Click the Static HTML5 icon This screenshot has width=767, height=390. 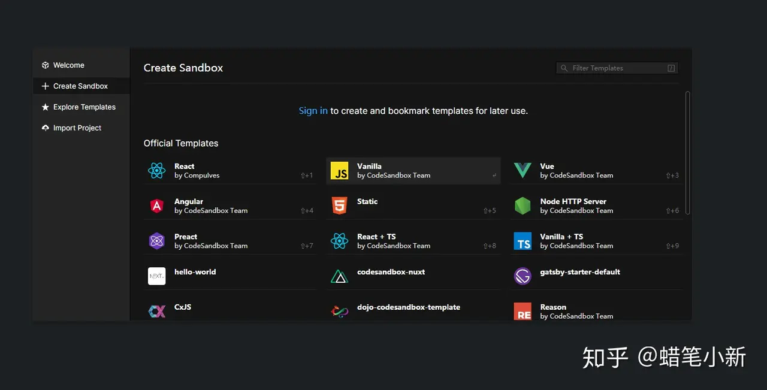coord(340,206)
